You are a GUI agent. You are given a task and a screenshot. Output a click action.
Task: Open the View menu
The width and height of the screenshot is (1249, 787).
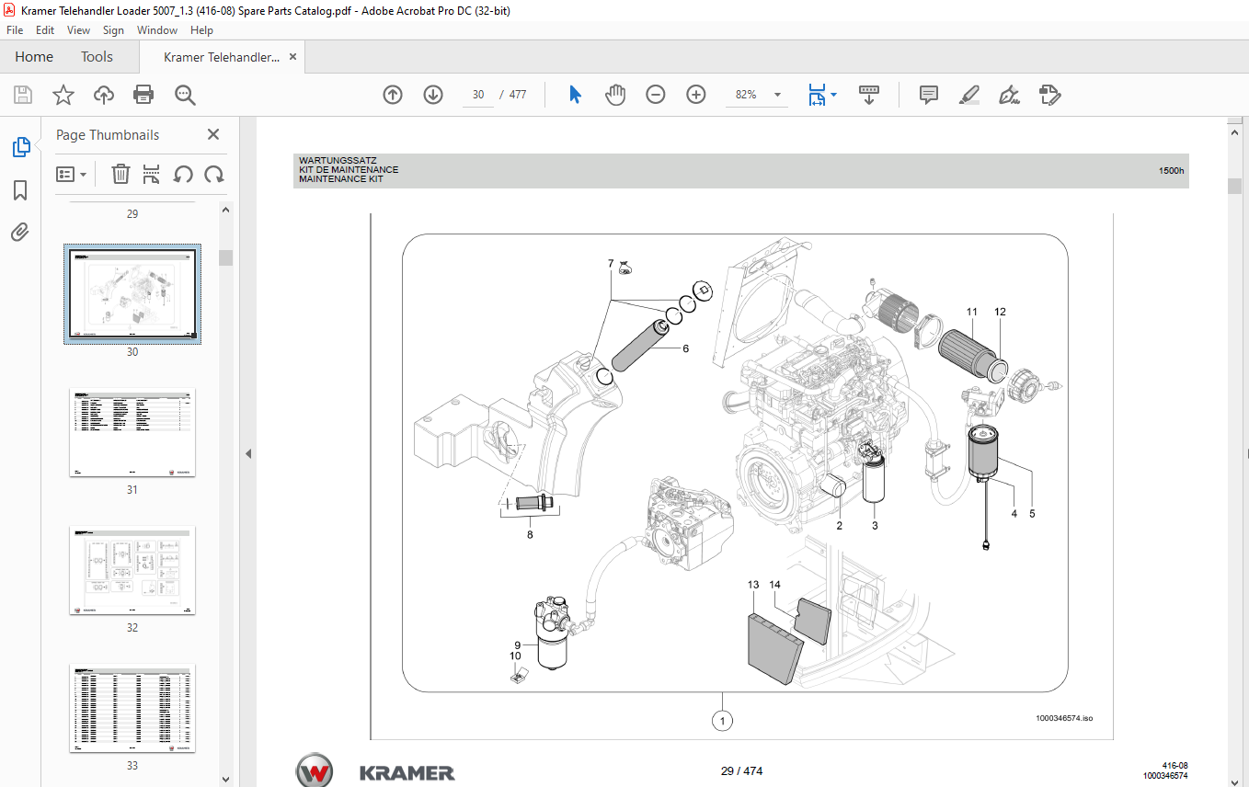[x=78, y=30]
